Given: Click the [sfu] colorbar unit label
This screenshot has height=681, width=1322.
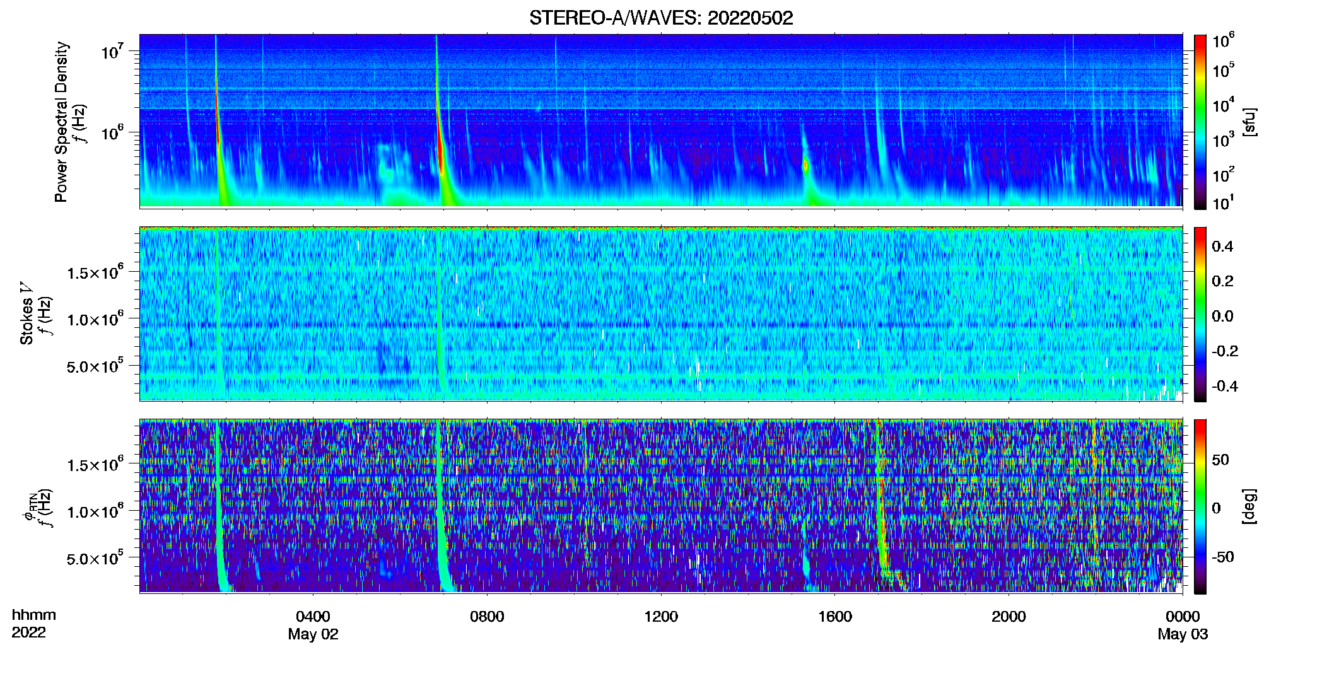Looking at the screenshot, I should tap(1250, 122).
